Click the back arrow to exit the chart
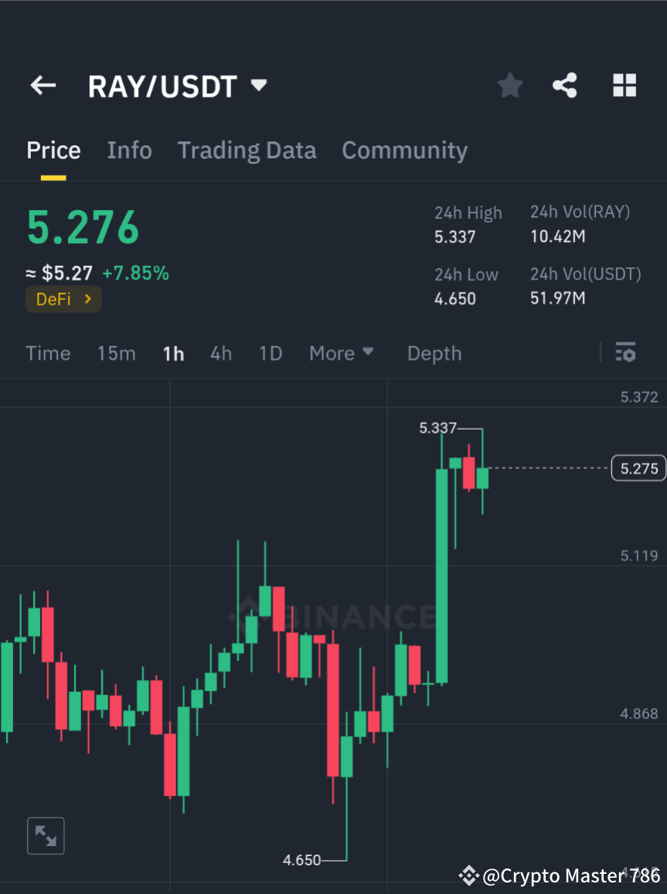The image size is (667, 894). pyautogui.click(x=43, y=85)
